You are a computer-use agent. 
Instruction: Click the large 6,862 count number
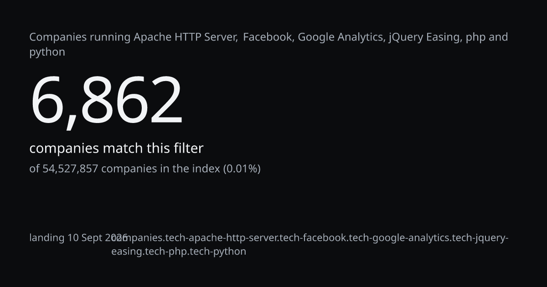[107, 101]
